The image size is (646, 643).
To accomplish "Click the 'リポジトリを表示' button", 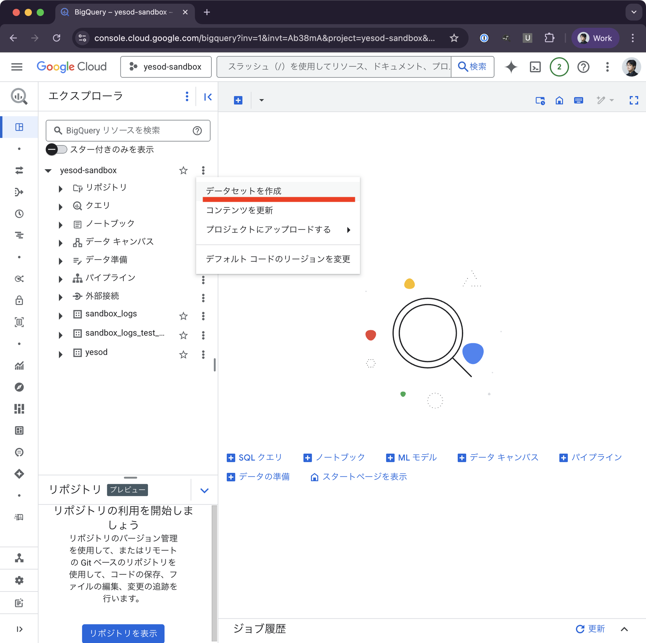I will click(x=123, y=633).
